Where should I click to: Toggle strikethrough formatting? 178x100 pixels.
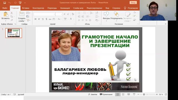[50, 19]
